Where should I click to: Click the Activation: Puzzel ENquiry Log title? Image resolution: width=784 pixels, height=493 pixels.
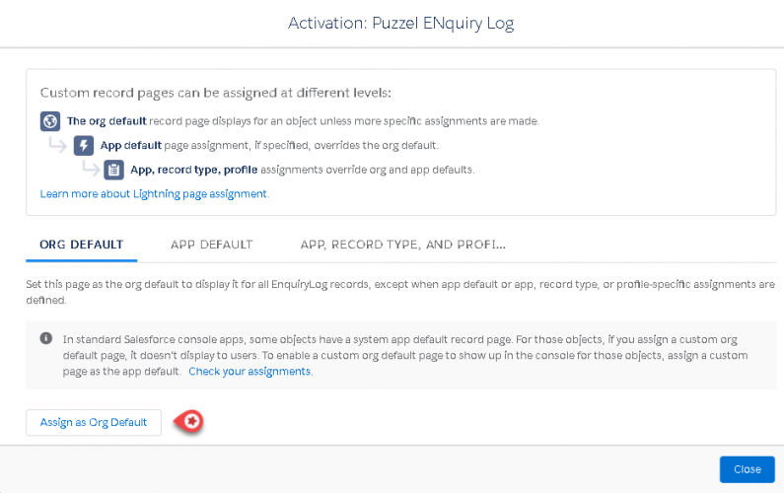click(x=400, y=23)
